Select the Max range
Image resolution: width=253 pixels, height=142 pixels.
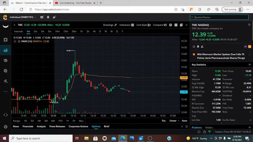click(x=81, y=121)
